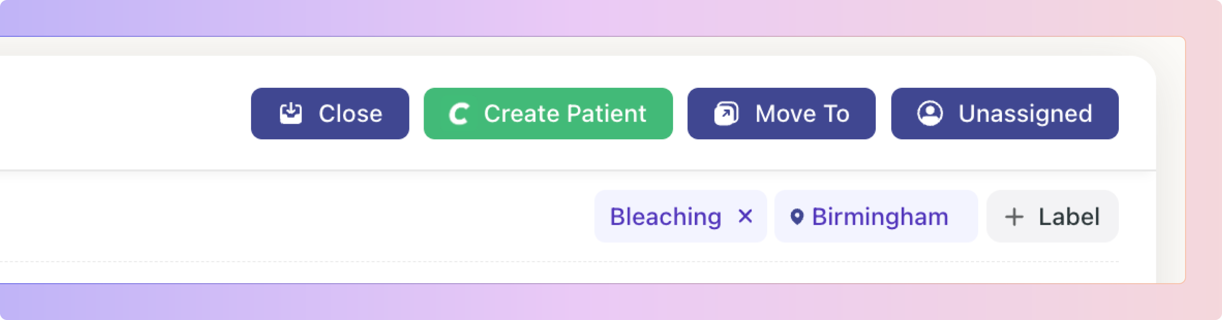Click the location pin icon beside Birmingham
Screen dimensions: 1222x320
[797, 217]
